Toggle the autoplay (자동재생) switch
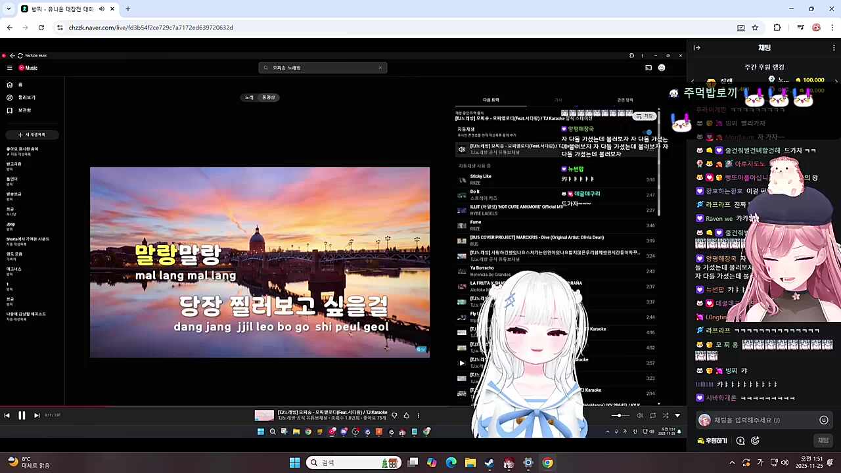This screenshot has height=473, width=841. click(647, 132)
